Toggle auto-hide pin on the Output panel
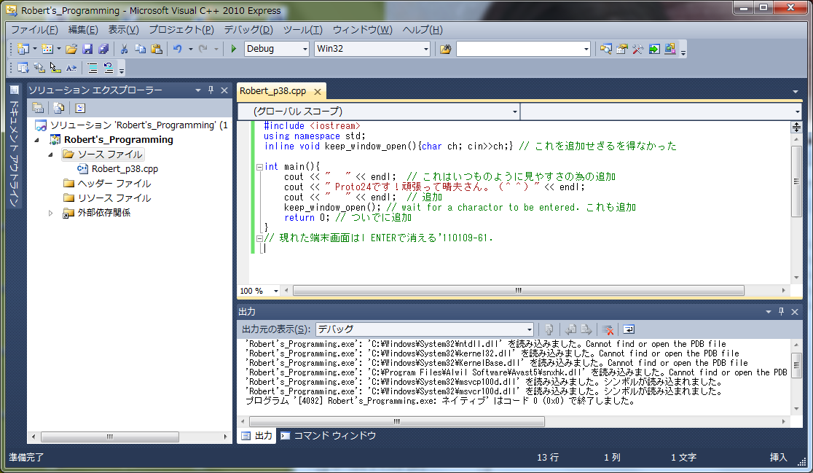 [x=782, y=312]
